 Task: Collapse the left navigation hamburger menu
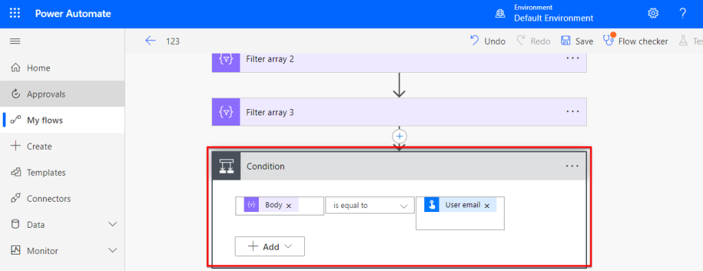point(15,41)
